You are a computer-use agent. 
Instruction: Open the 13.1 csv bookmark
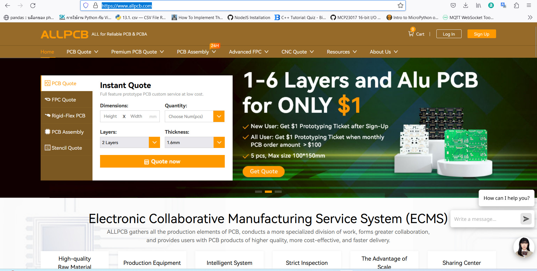pyautogui.click(x=141, y=17)
